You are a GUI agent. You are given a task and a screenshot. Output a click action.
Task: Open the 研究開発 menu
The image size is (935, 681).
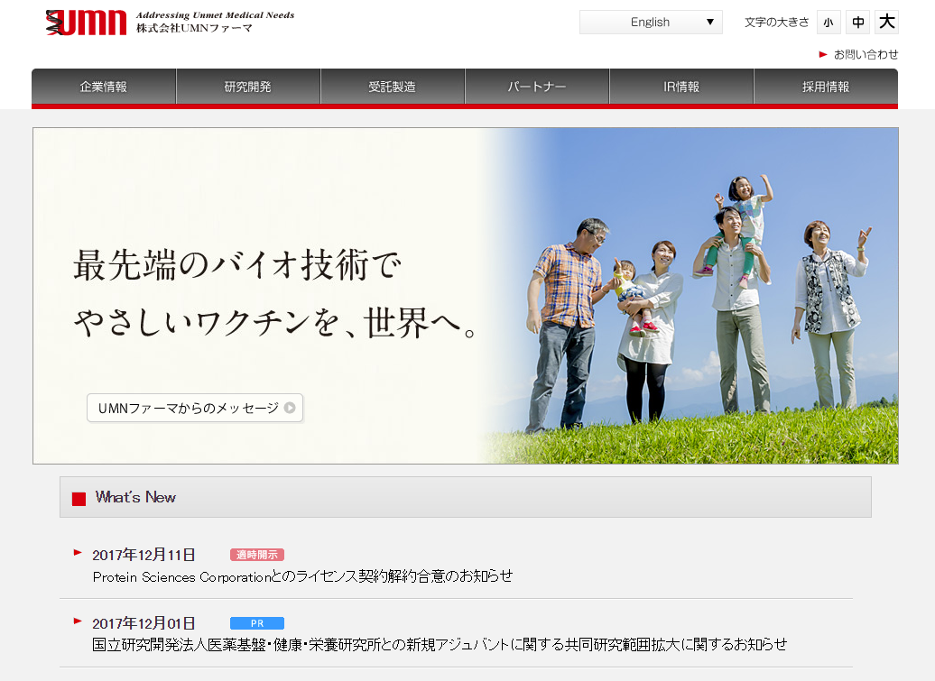[x=248, y=87]
